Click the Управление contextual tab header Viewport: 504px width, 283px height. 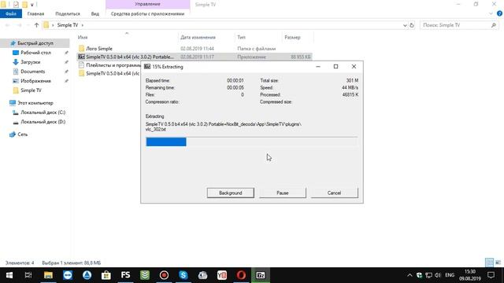147,4
